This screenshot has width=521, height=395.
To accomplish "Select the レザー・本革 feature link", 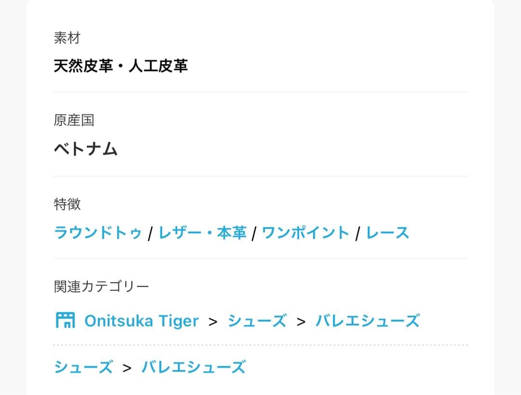I will click(x=202, y=233).
